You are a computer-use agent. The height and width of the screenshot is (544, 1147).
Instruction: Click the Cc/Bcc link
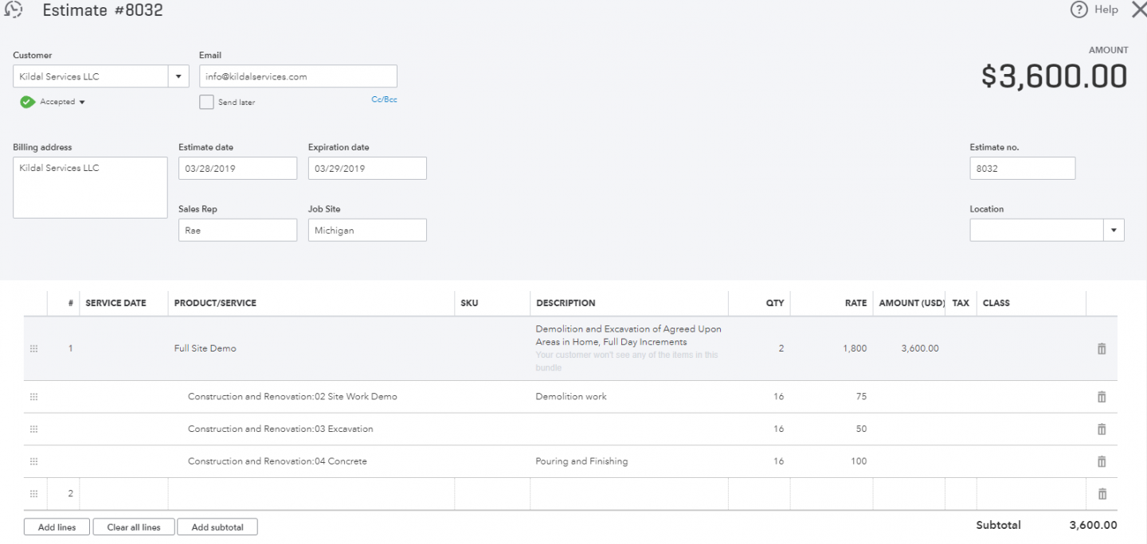[x=384, y=100]
